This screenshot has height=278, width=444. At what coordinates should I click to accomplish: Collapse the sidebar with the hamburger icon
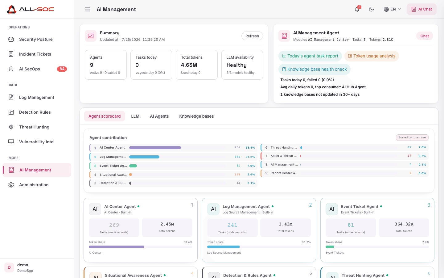click(88, 9)
